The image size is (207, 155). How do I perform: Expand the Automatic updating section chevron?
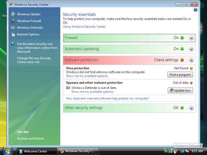click(191, 49)
